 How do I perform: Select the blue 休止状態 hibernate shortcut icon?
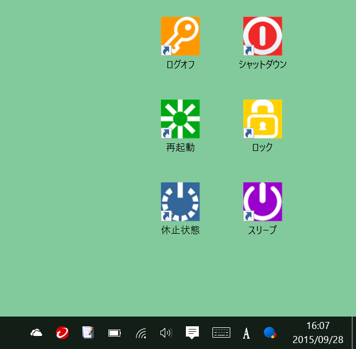tap(180, 202)
